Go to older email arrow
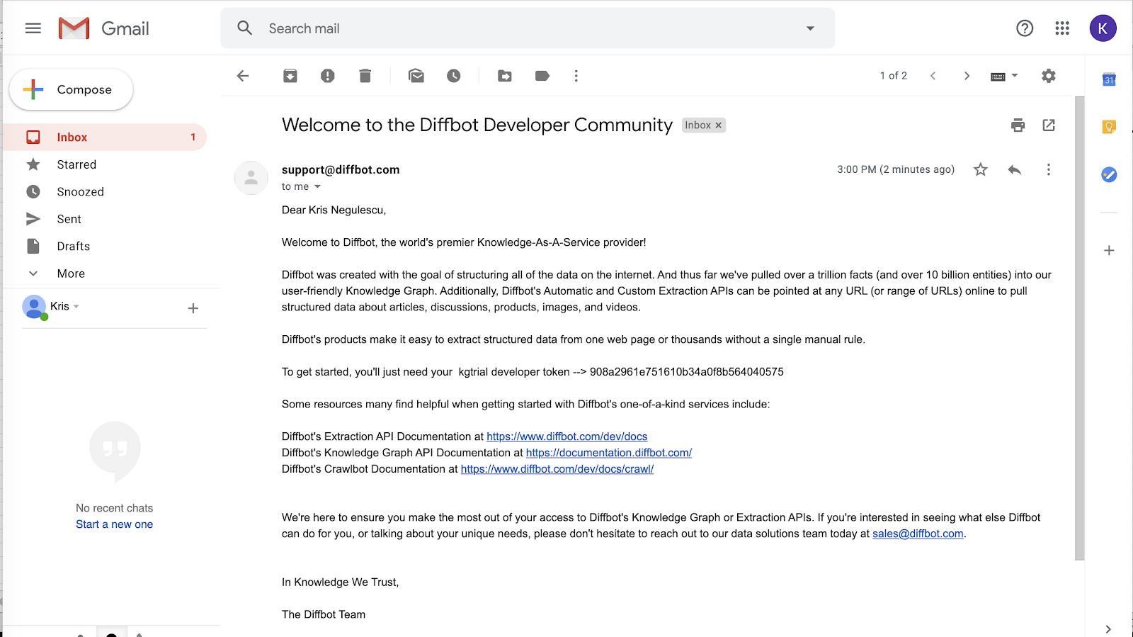This screenshot has width=1133, height=637. pyautogui.click(x=967, y=76)
